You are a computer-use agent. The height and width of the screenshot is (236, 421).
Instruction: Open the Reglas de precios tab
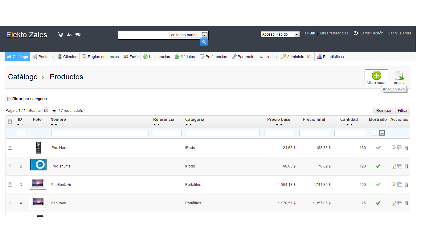point(100,57)
